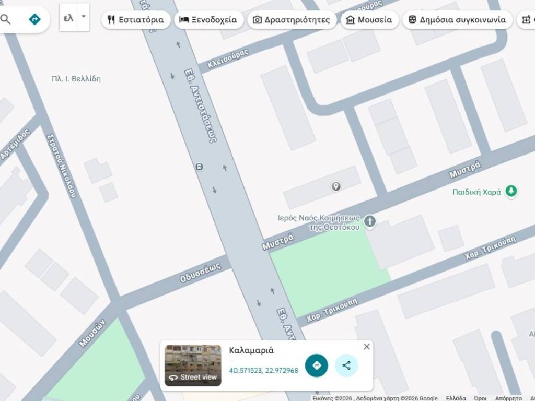The width and height of the screenshot is (535, 401).
Task: Open the Street view thumbnail
Action: [193, 365]
